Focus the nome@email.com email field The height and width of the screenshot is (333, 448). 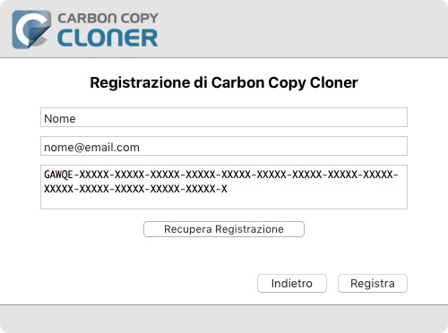[224, 146]
